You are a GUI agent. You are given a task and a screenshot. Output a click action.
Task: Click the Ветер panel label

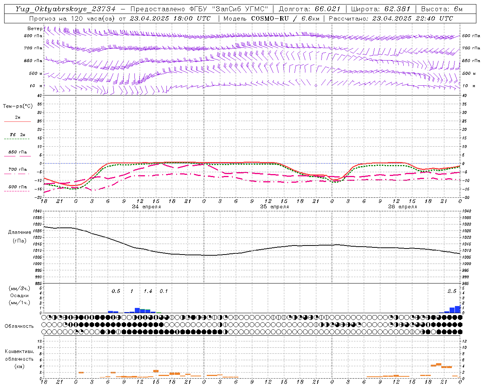click(35, 29)
